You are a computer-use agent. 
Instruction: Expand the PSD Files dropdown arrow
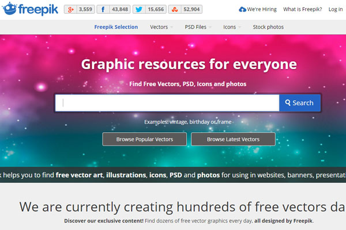tap(210, 27)
